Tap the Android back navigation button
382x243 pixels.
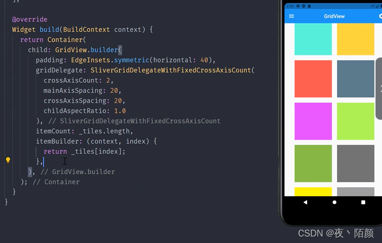click(305, 202)
